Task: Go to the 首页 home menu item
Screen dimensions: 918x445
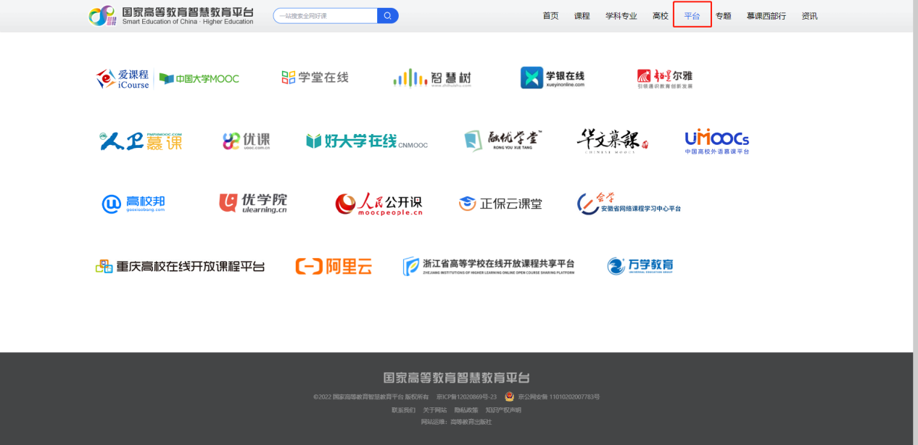Action: point(550,16)
